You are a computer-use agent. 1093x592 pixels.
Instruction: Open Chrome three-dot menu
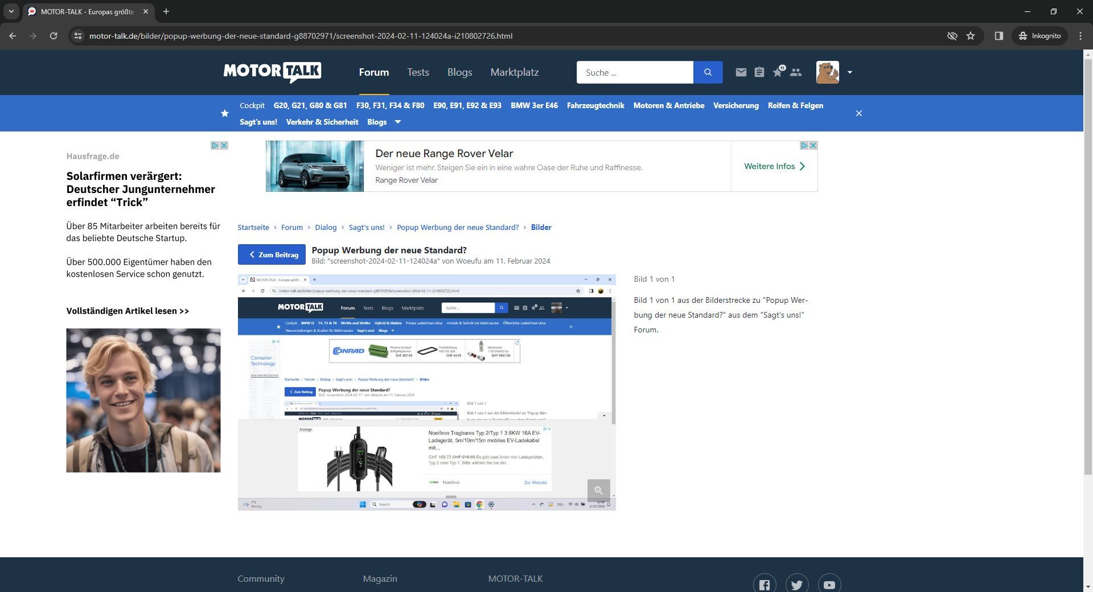coord(1080,36)
